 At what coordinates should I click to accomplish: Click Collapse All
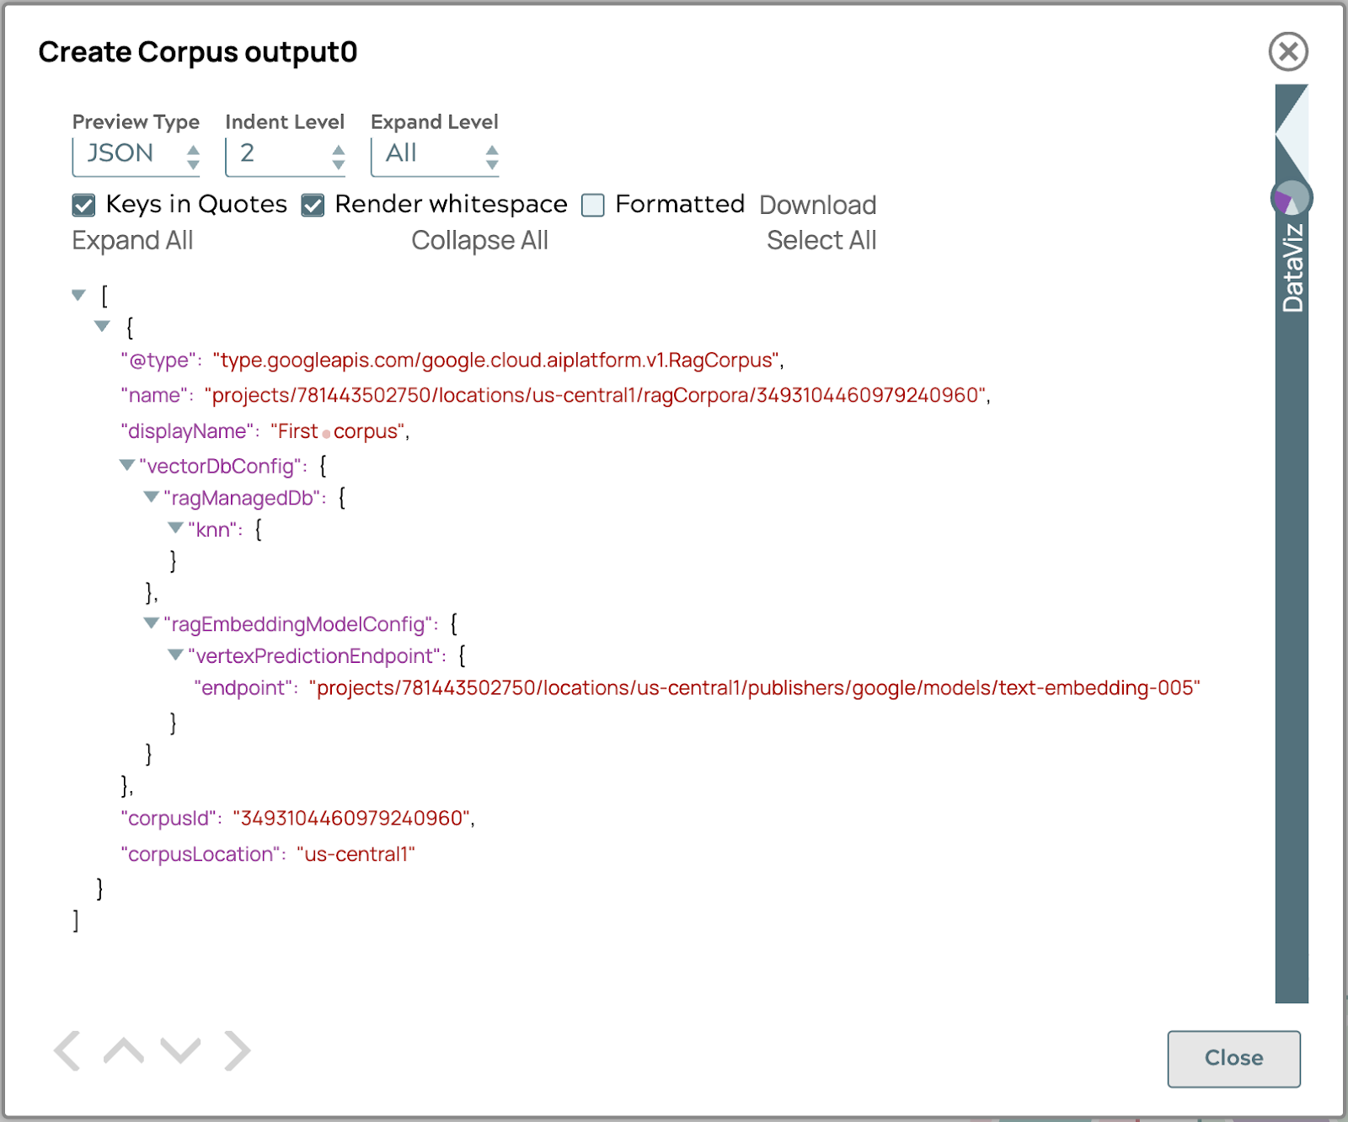pos(479,241)
